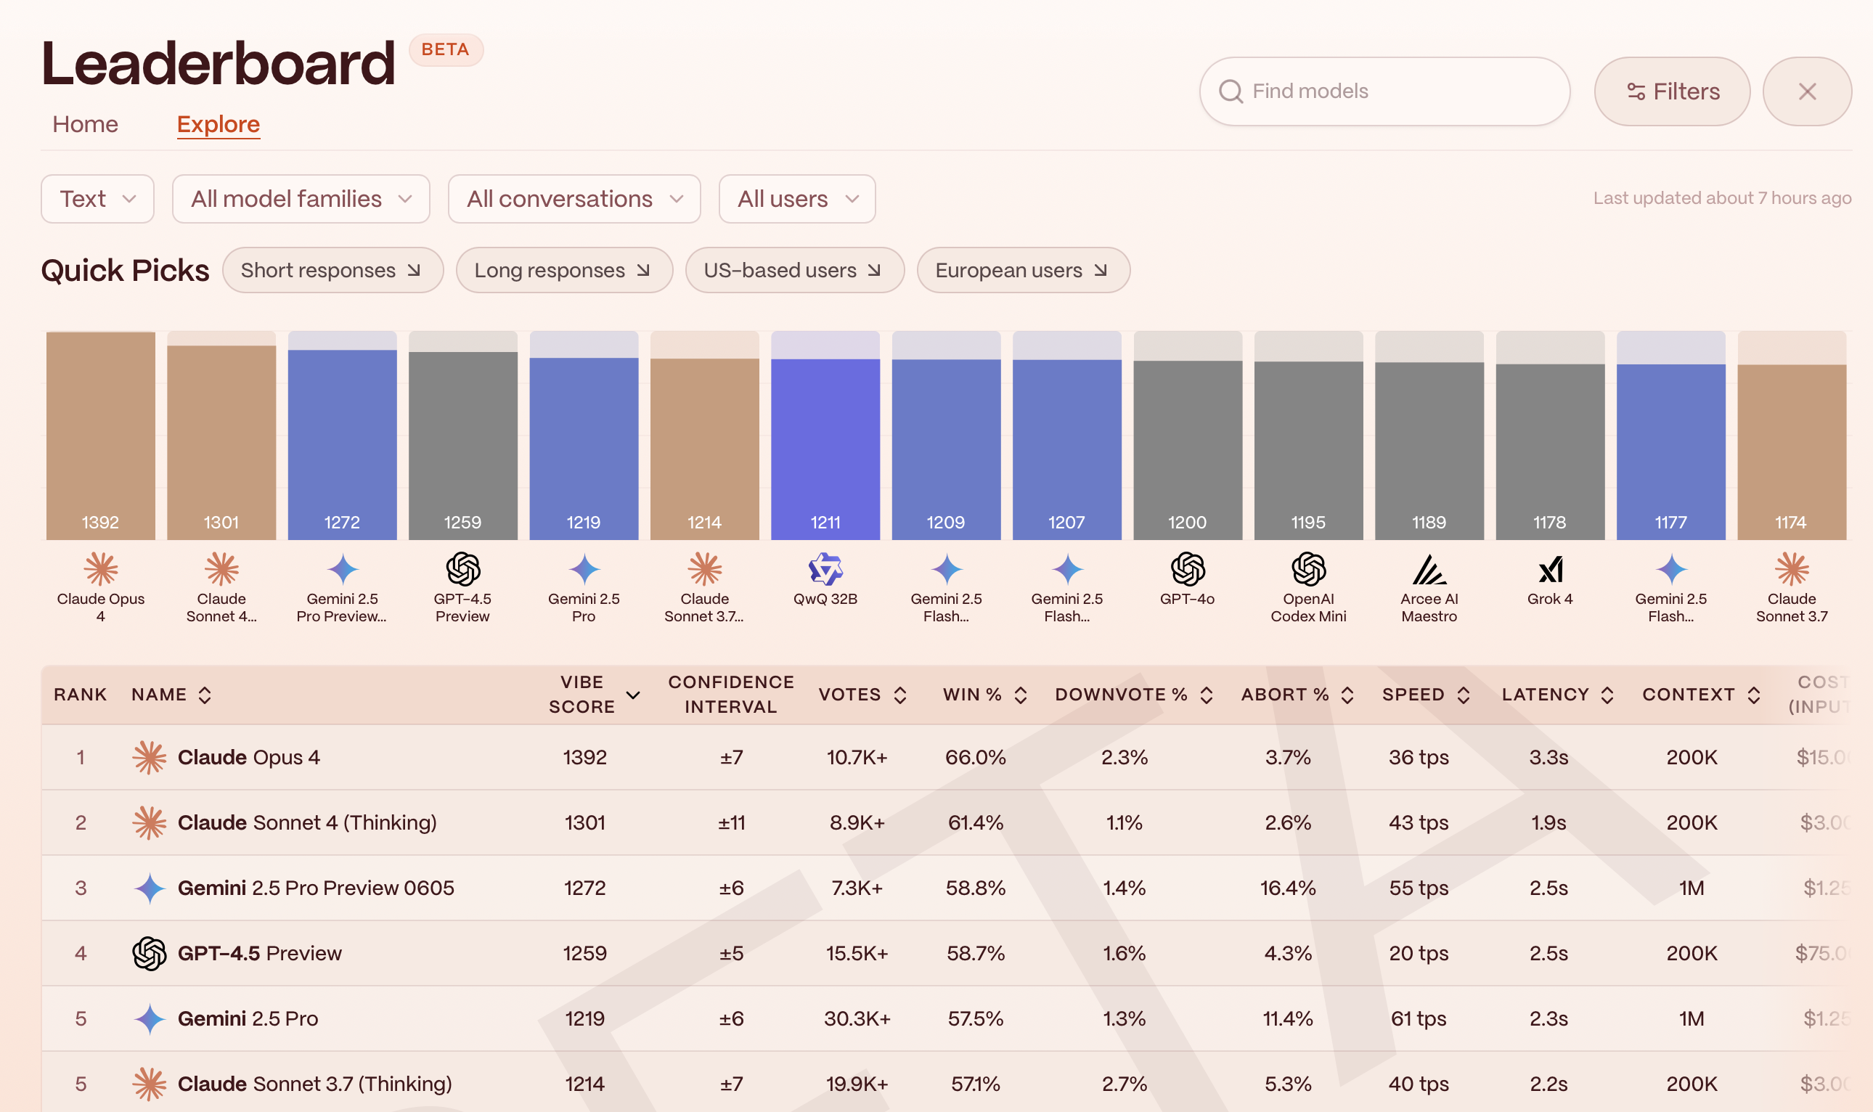
Task: Click the '16.4%' abort cell
Action: 1288,888
